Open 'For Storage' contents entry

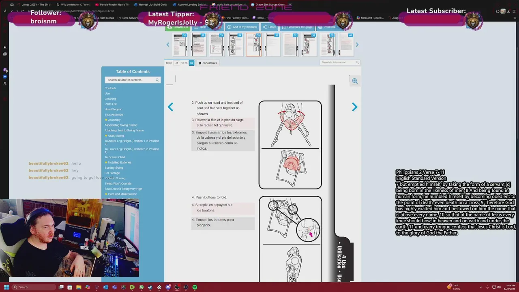pos(112,173)
